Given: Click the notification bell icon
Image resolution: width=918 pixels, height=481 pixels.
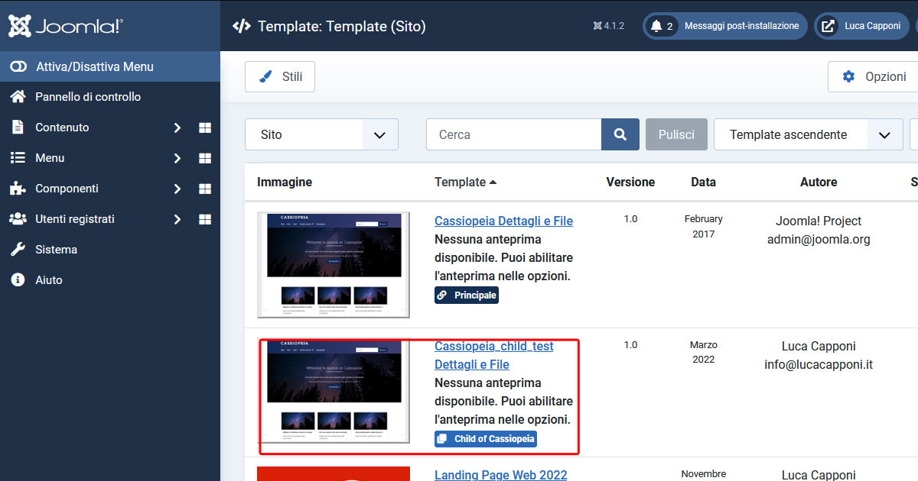Looking at the screenshot, I should click(x=656, y=26).
